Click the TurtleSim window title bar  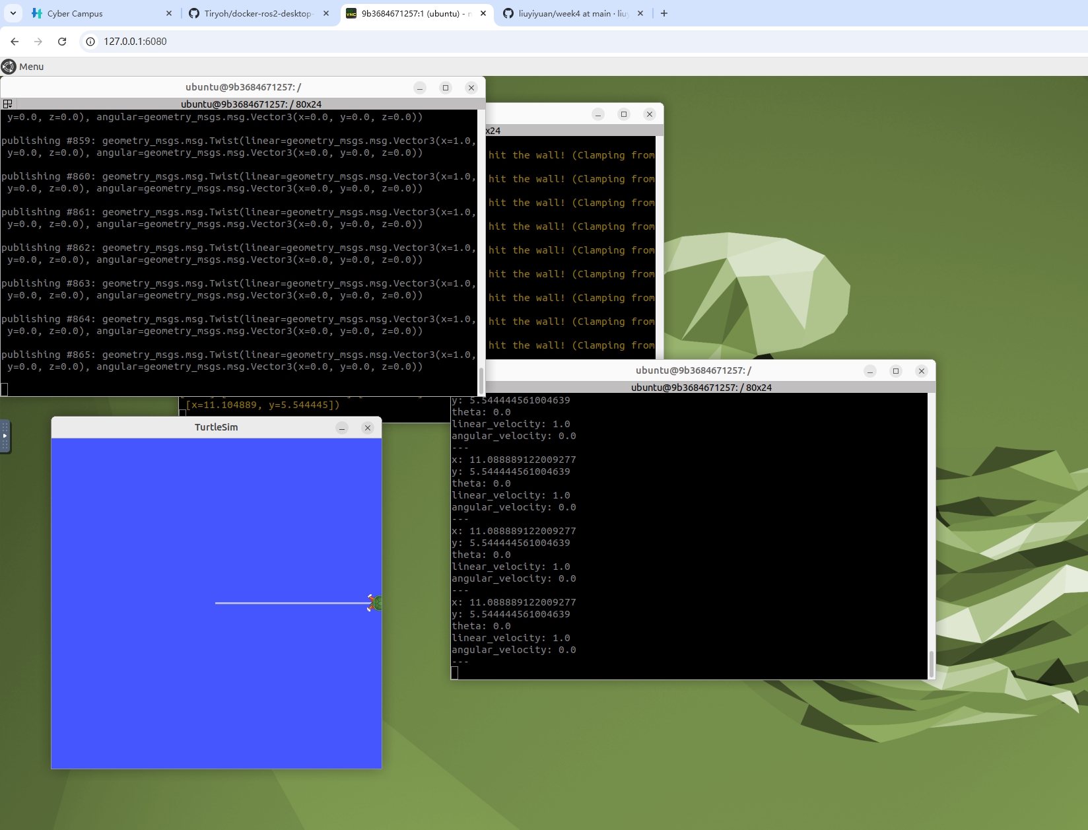pyautogui.click(x=217, y=427)
